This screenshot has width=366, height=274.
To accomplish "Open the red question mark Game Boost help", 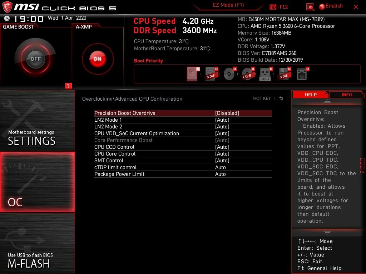I will [x=68, y=86].
